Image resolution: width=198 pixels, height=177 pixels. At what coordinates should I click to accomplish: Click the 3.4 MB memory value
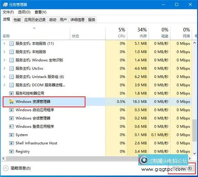tap(141, 151)
